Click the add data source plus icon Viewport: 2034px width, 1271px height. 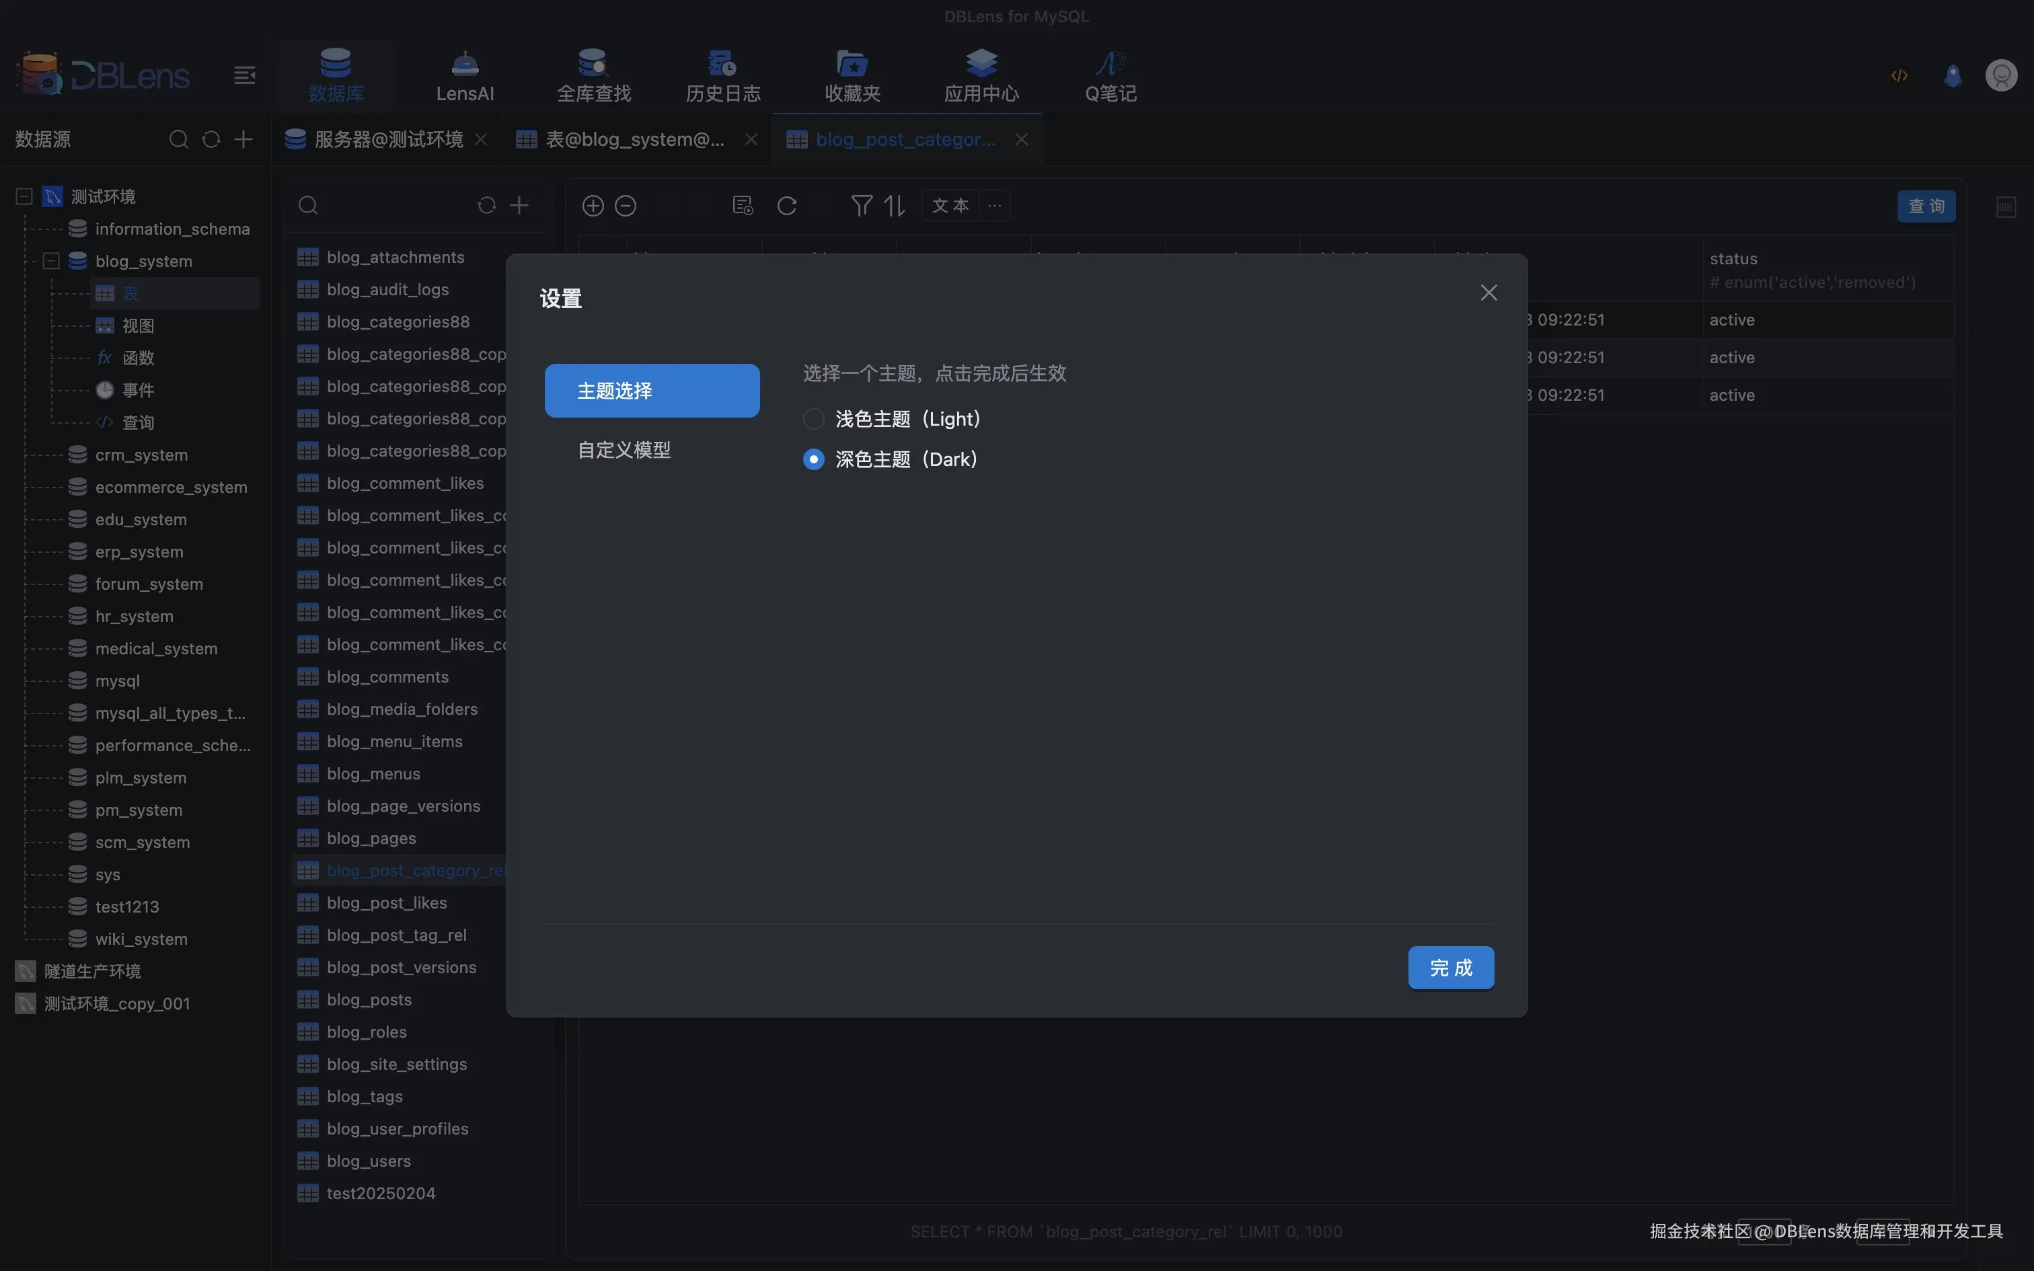(x=243, y=139)
